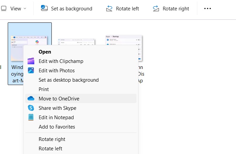The image size is (236, 154).
Task: Click the View layout icon
Action: [x=4, y=9]
